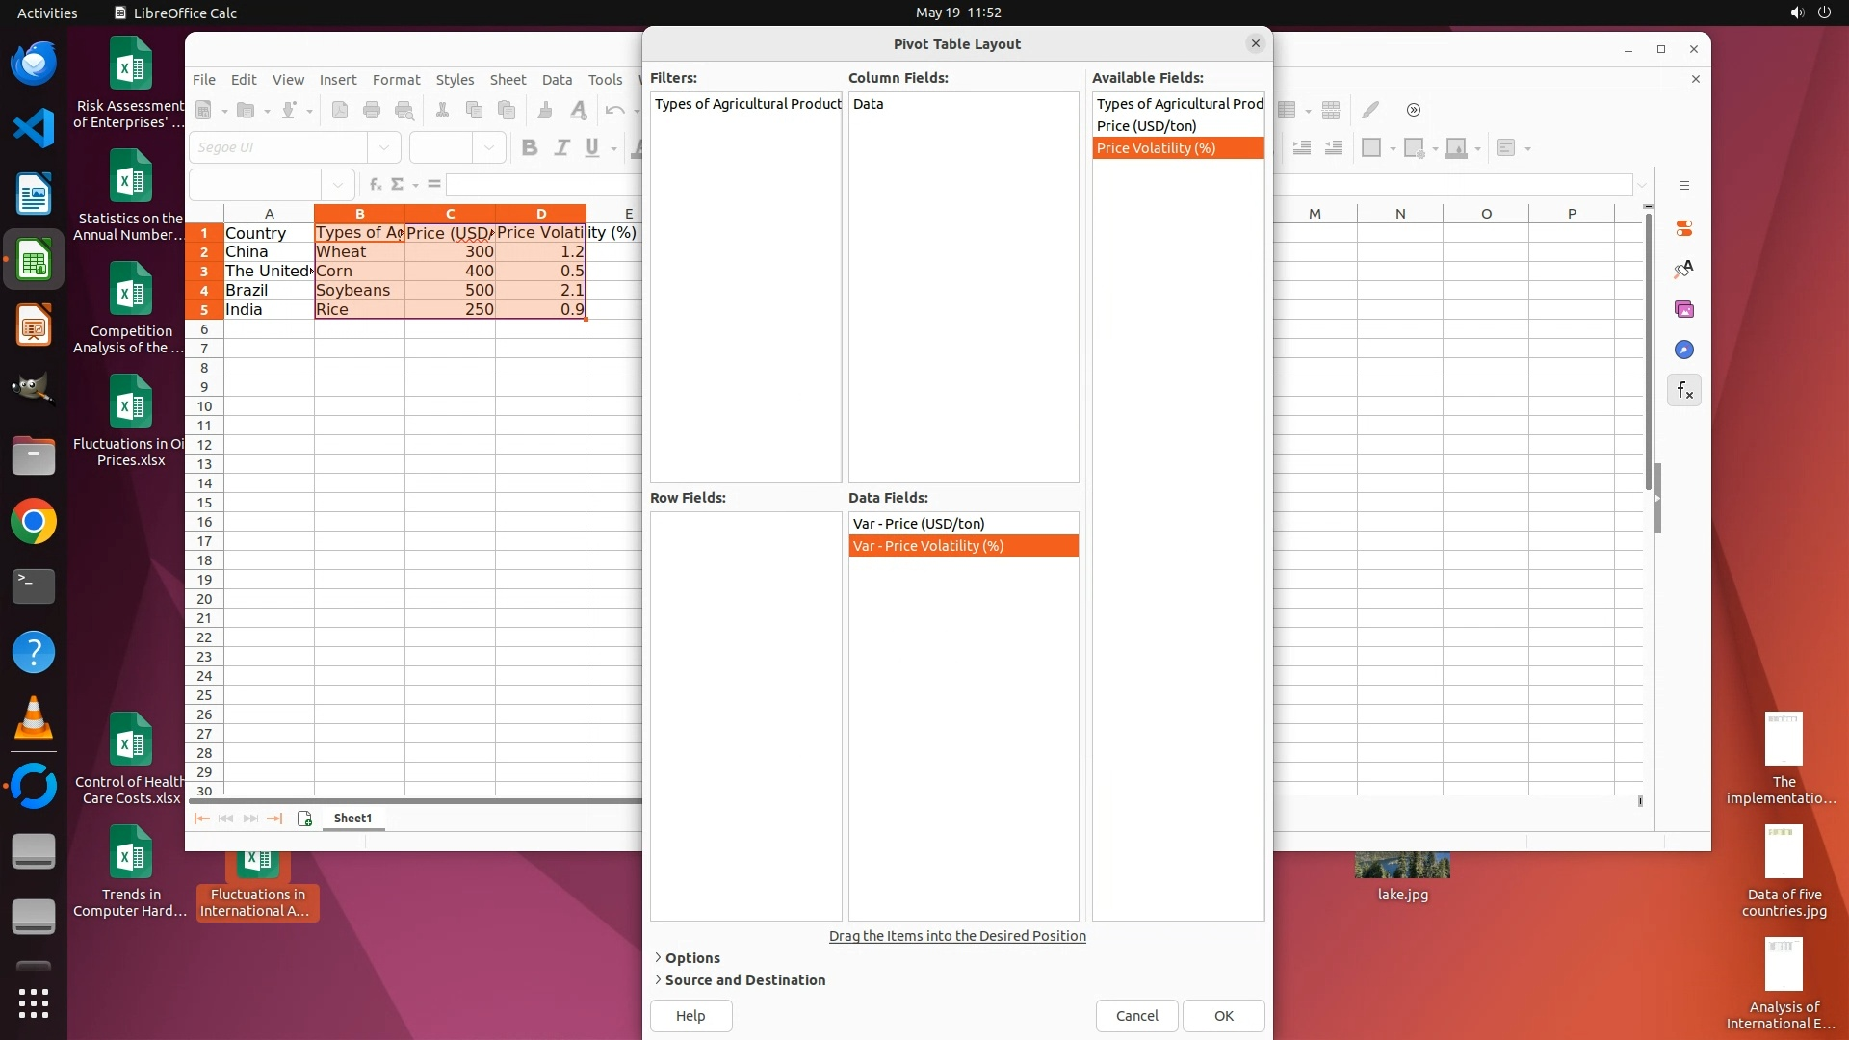This screenshot has width=1849, height=1040.
Task: Open the sidebar Styles panel
Action: point(1684,270)
